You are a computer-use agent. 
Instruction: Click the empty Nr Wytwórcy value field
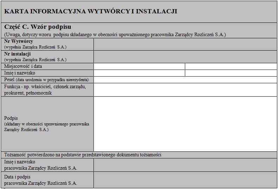tap(185, 44)
